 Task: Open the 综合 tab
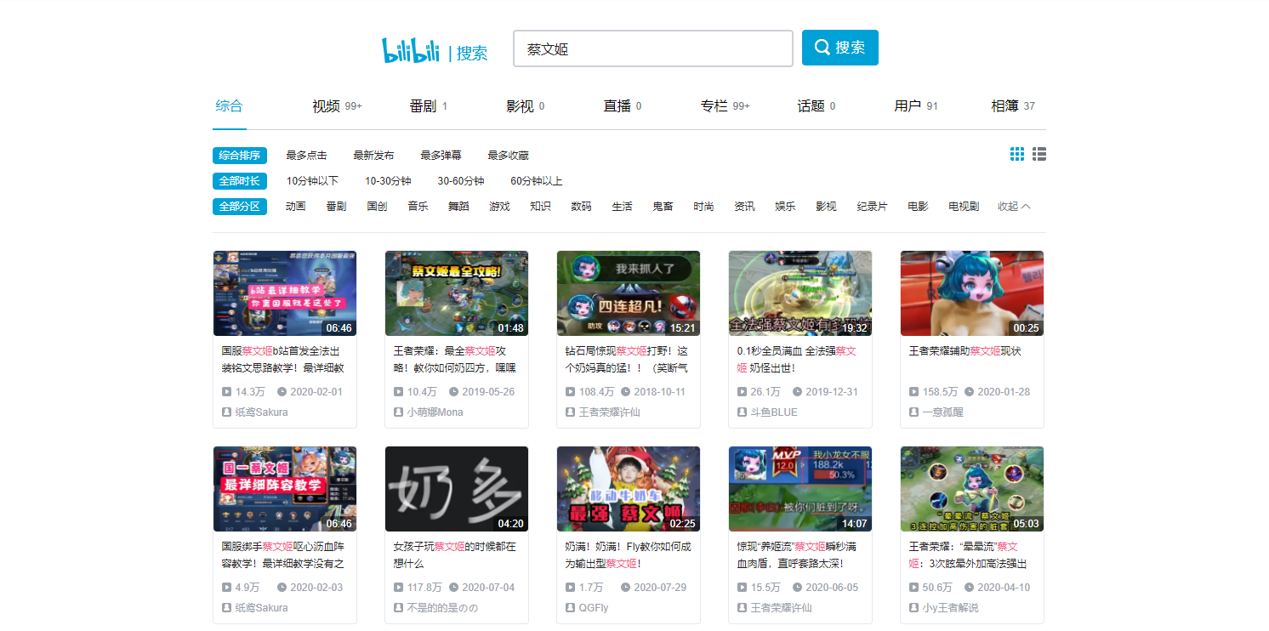tap(230, 106)
